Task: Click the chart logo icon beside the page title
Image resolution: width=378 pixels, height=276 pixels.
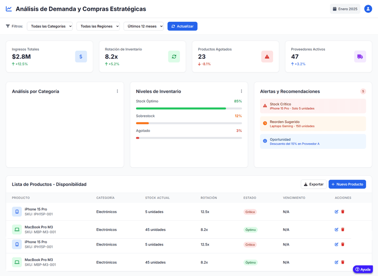Action: 9,9
